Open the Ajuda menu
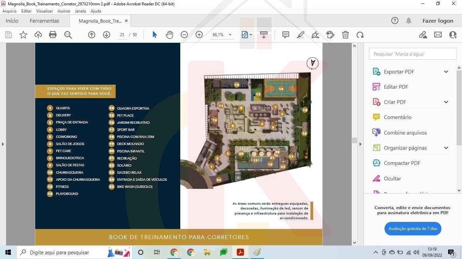462x259 pixels. [96, 11]
